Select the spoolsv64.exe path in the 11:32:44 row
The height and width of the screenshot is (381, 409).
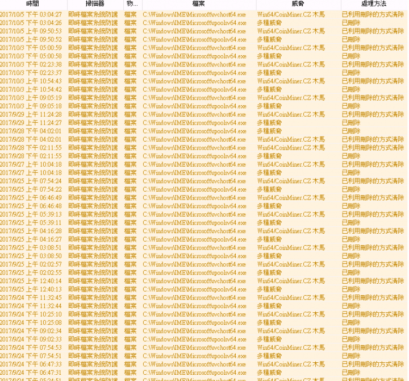tap(195, 306)
